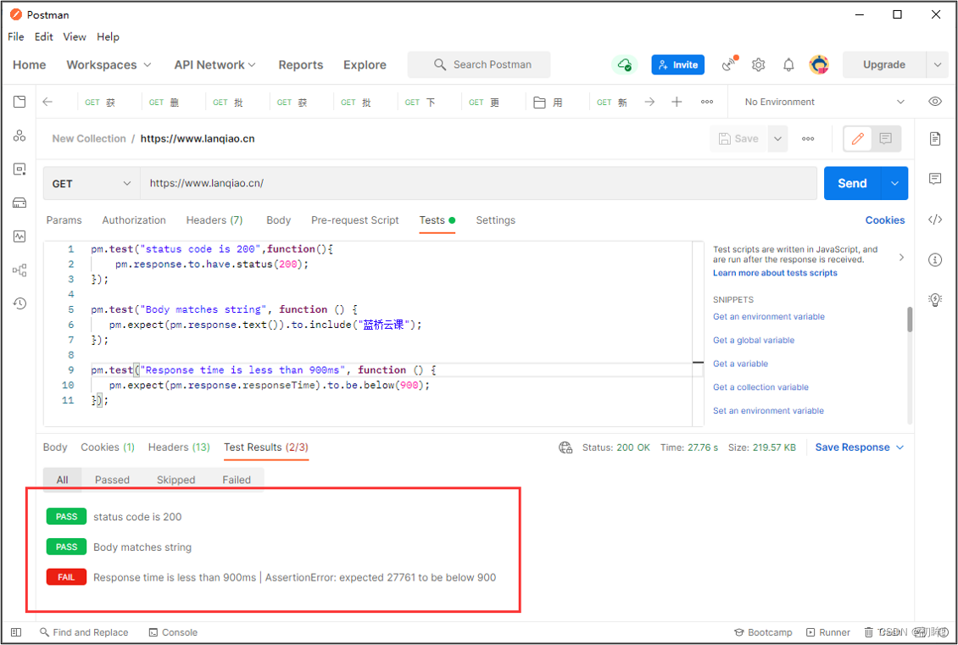Open the request more actions ellipsis
This screenshot has width=958, height=645.
(x=808, y=139)
